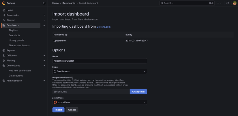Click the Drilldown icon in the sidebar
The width and height of the screenshot is (238, 116).
pos(4,56)
